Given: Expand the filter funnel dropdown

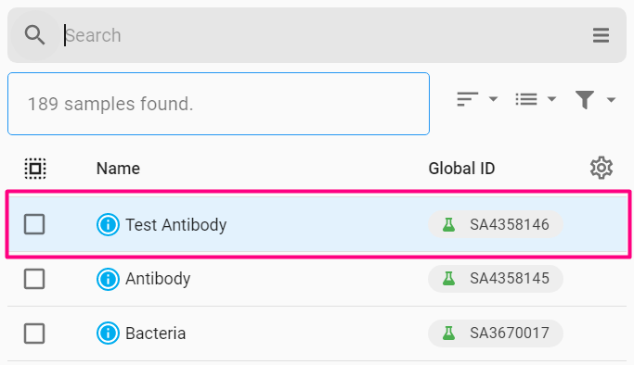Looking at the screenshot, I should pos(595,99).
